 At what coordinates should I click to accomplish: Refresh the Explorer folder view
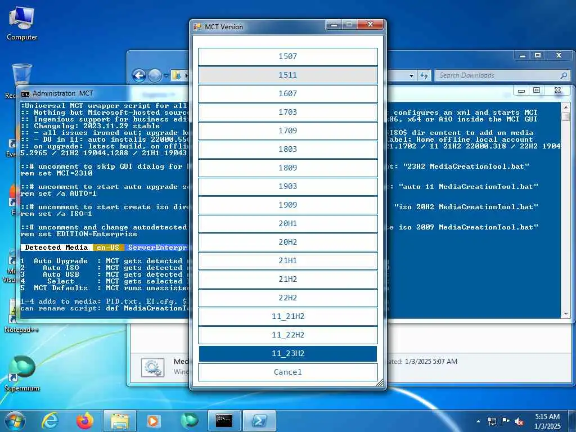coord(424,76)
